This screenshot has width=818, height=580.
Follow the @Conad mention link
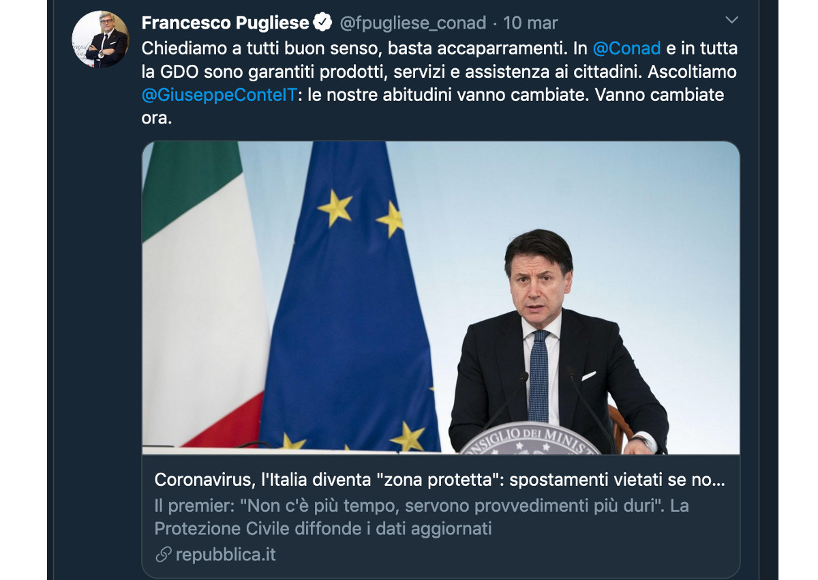pyautogui.click(x=627, y=48)
